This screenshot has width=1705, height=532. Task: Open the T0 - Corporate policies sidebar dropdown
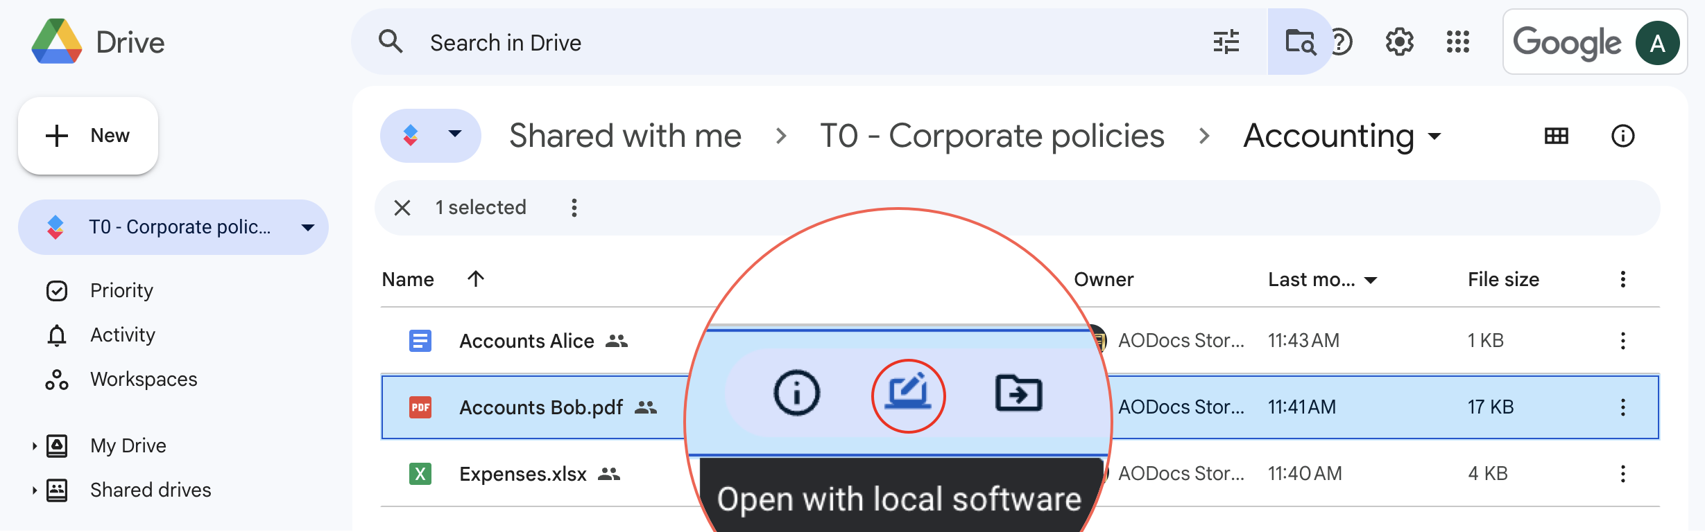coord(308,227)
